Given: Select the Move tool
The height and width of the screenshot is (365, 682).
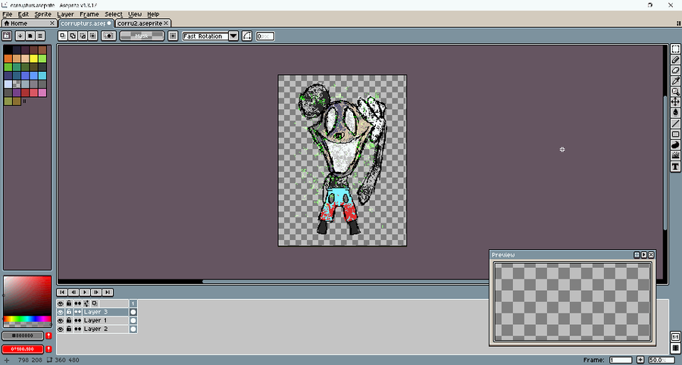Looking at the screenshot, I should click(675, 101).
